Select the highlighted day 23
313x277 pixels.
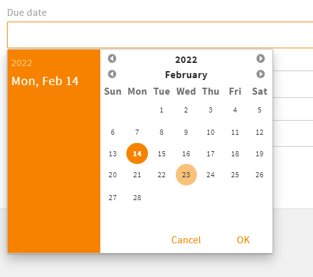click(x=186, y=175)
